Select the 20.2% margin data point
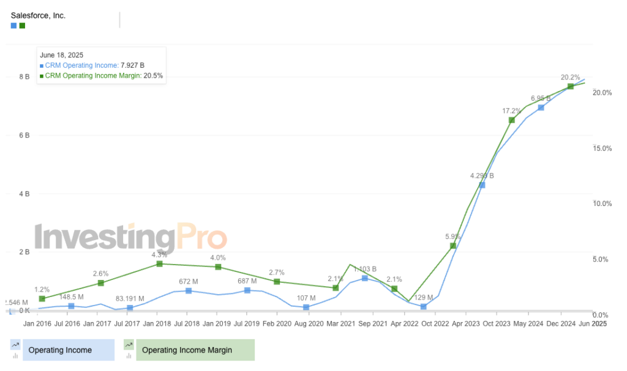 pos(571,86)
